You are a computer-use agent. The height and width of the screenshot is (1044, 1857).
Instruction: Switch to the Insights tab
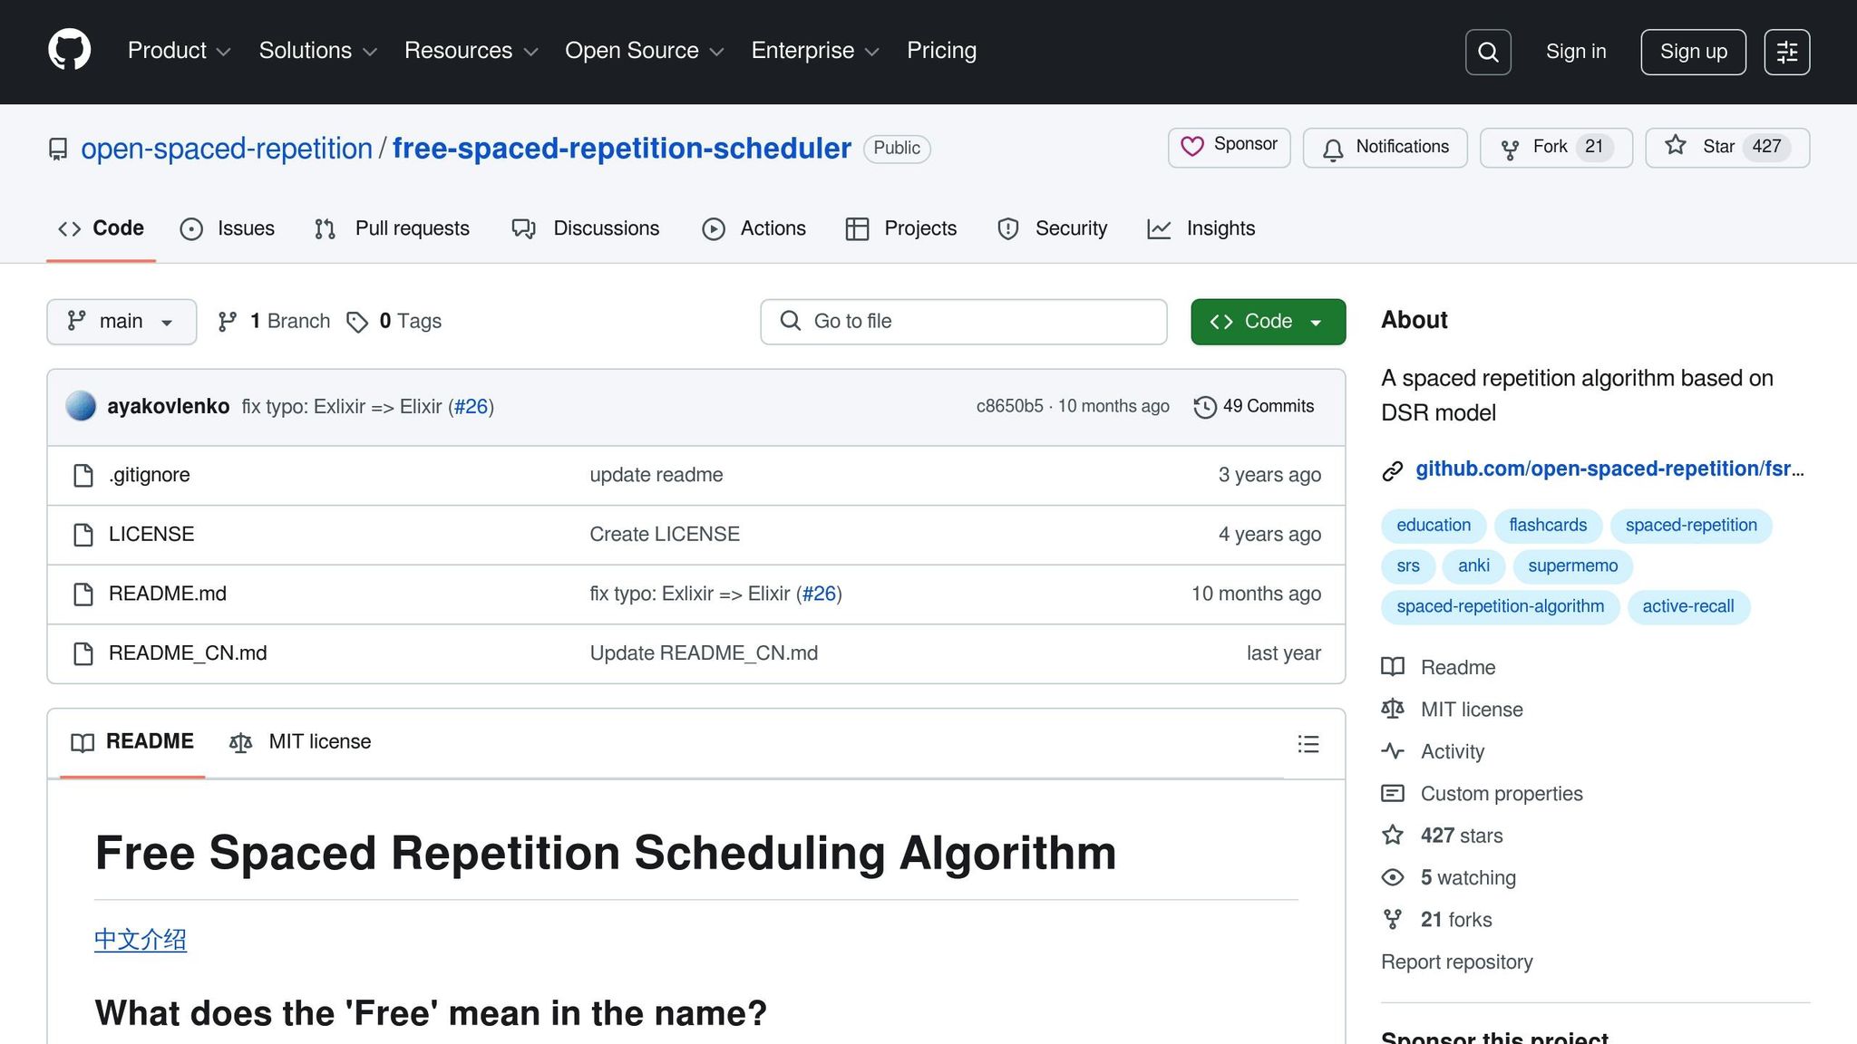click(1201, 228)
